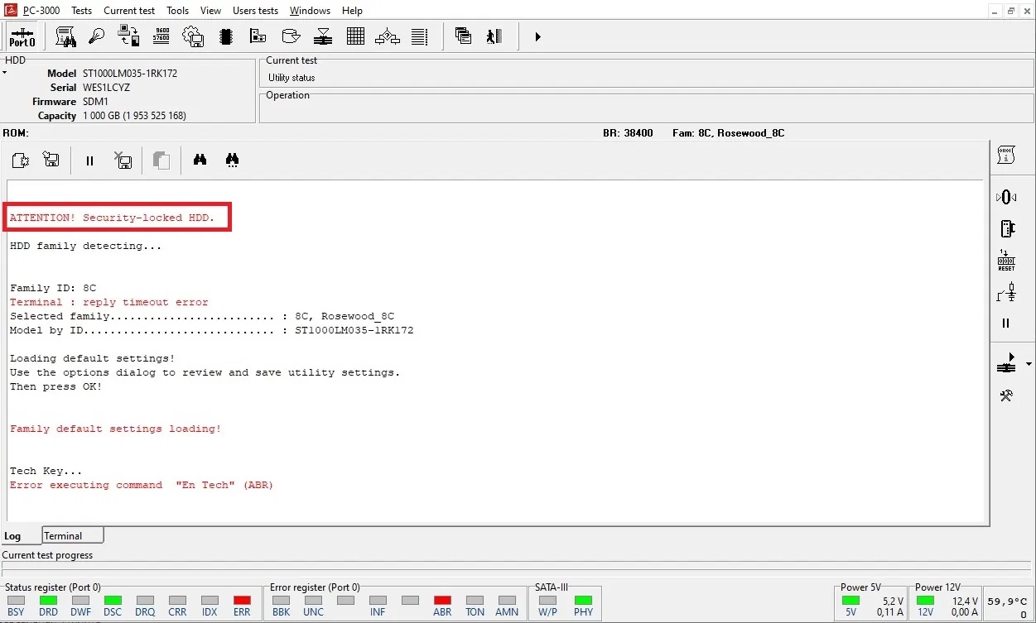Screen dimensions: 1036x623
Task: Open the Tools menu
Action: tap(177, 11)
